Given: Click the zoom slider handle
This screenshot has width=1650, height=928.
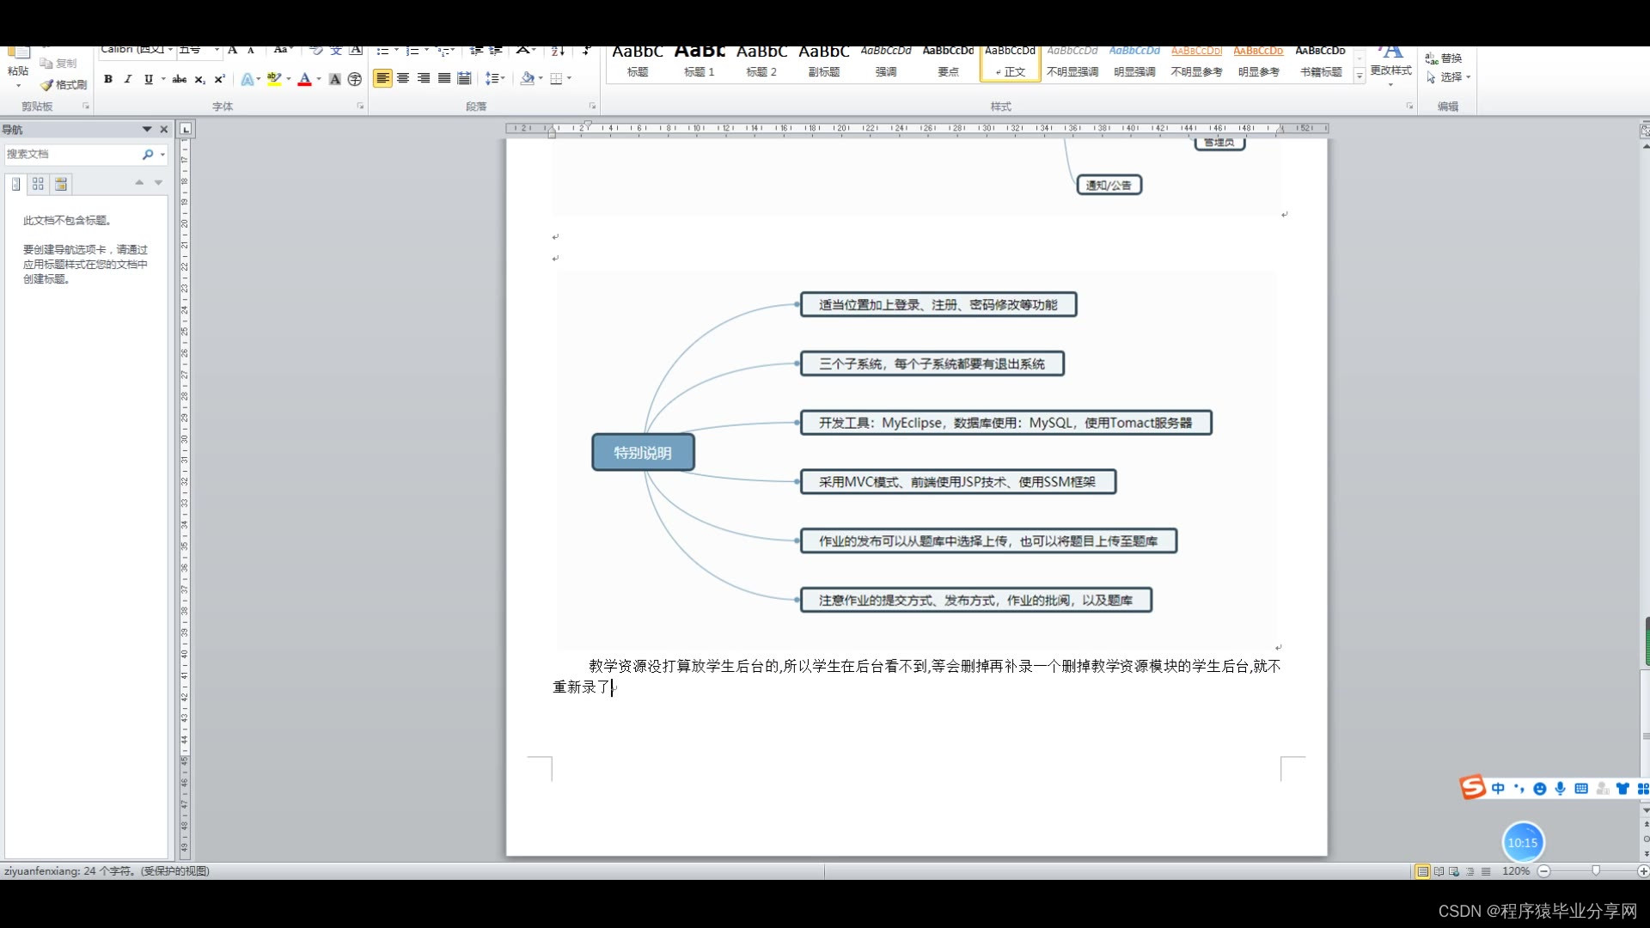Looking at the screenshot, I should point(1596,870).
